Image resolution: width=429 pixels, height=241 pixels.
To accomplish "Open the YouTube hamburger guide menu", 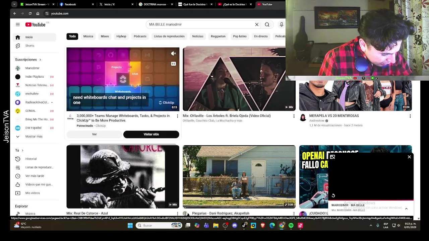I will point(18,24).
